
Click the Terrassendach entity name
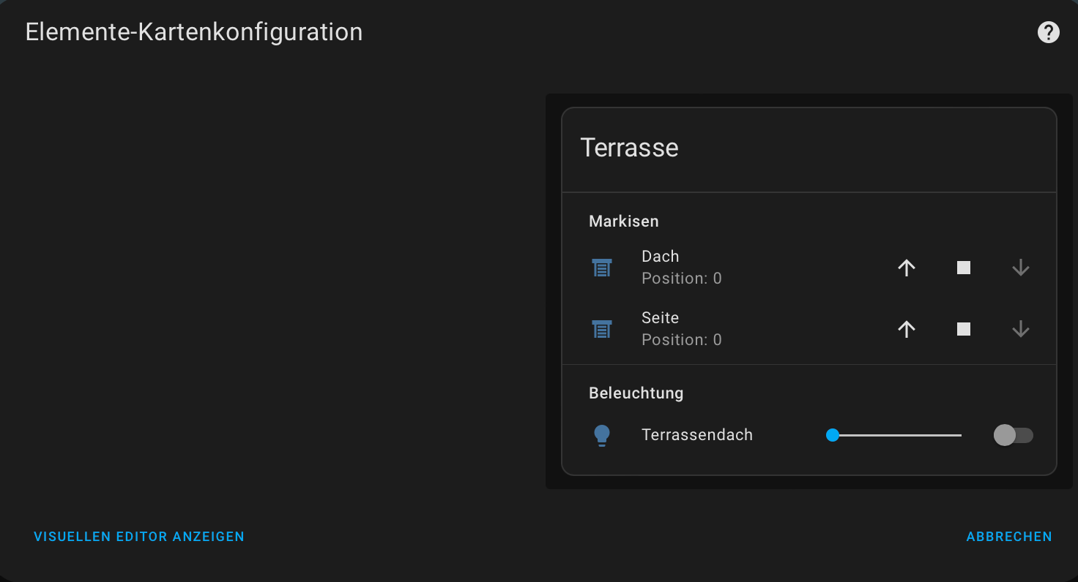click(697, 435)
